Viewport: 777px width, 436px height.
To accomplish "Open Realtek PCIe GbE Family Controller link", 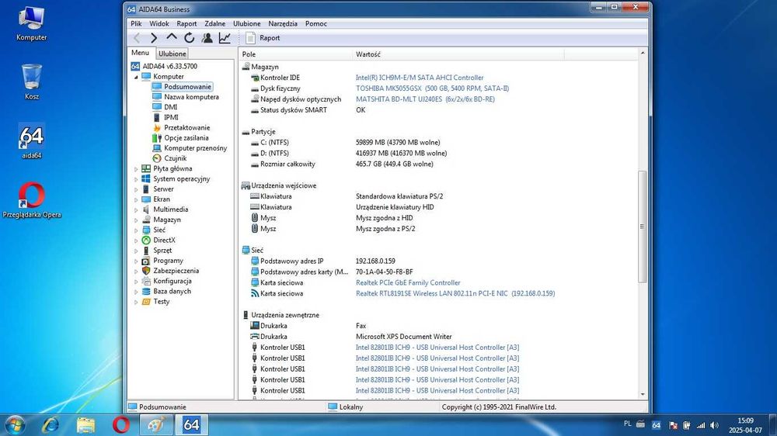I will point(408,283).
